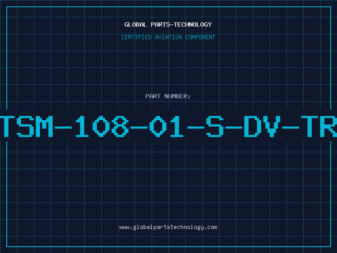Click the word GLOBAL in the header
The image size is (337, 253).
[x=136, y=24]
